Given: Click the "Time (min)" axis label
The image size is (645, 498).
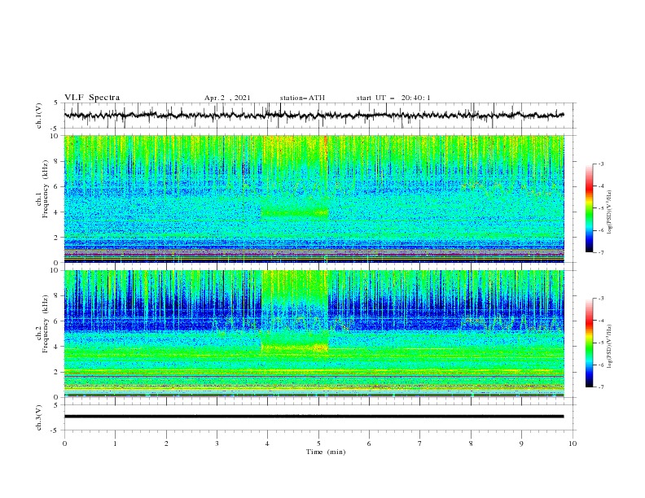Looking at the screenshot, I should (x=326, y=452).
